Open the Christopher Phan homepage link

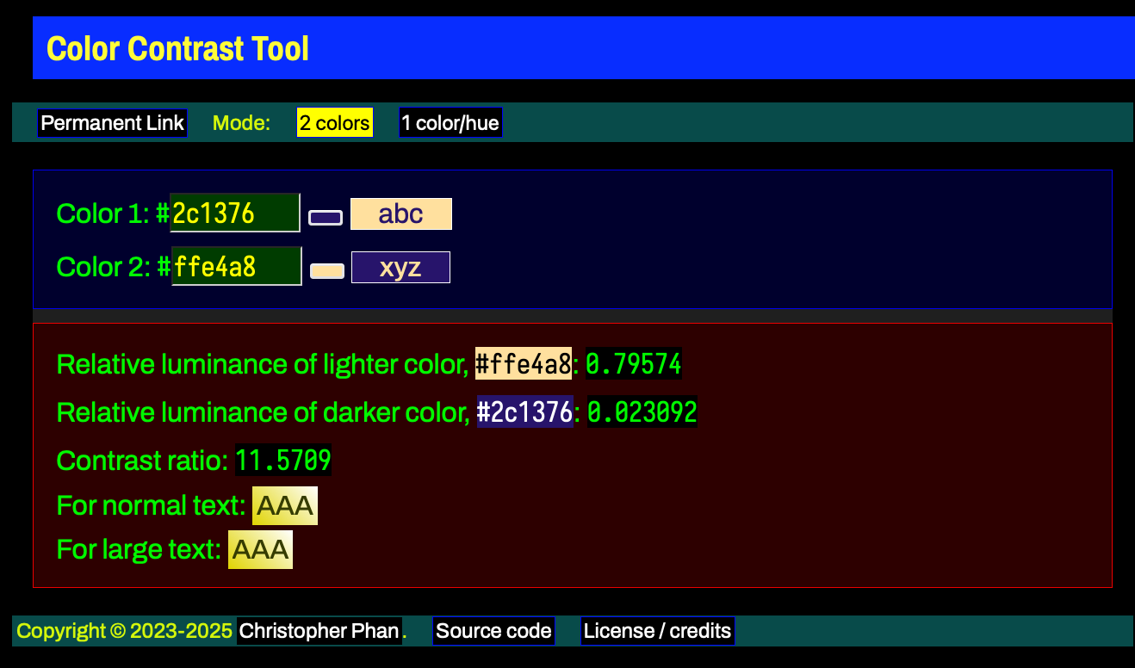click(319, 631)
